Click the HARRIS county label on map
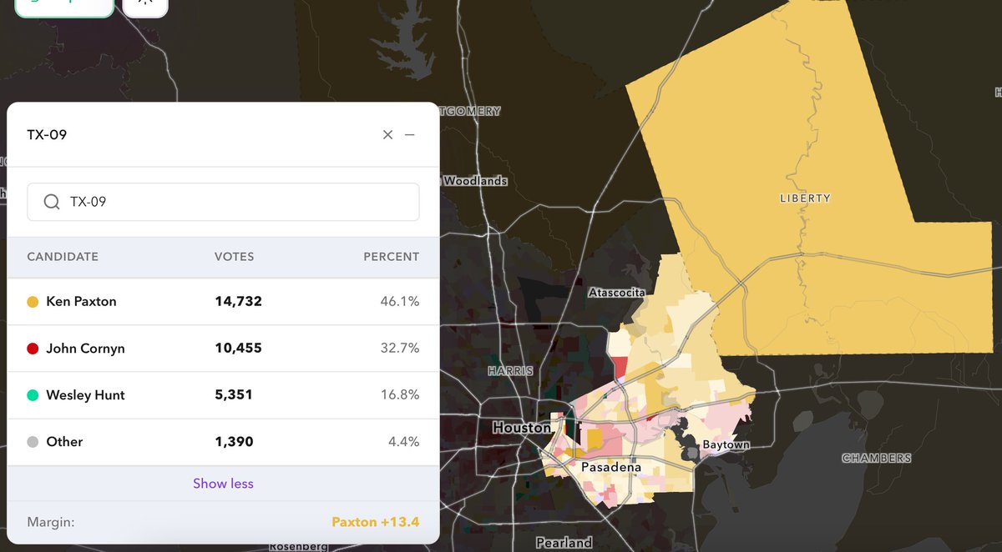 [x=509, y=370]
